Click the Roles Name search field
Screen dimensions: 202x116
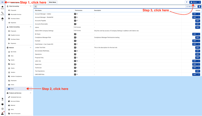[52, 2]
